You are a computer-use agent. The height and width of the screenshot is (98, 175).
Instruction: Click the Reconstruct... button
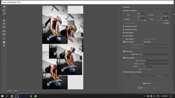pyautogui.click(x=135, y=76)
